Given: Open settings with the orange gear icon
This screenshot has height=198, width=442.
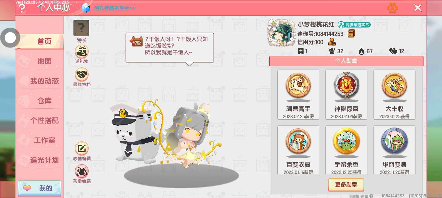Looking at the screenshot, I should [393, 8].
